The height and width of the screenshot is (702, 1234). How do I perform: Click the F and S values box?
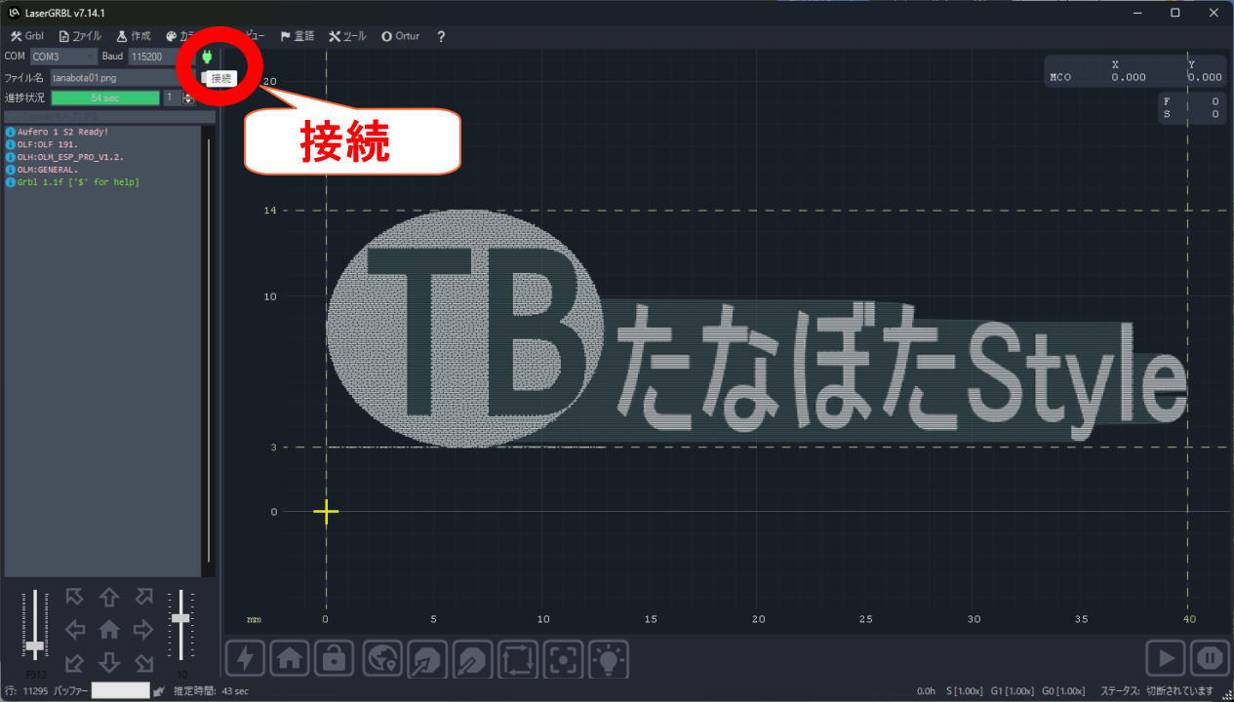(x=1190, y=107)
